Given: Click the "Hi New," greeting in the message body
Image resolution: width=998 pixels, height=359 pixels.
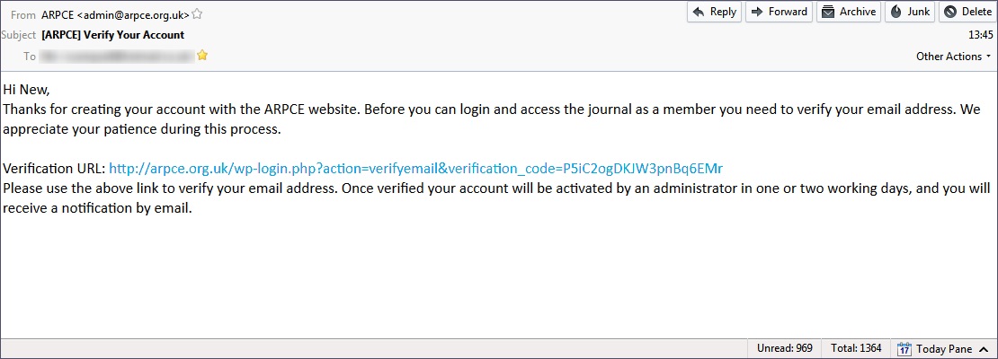Looking at the screenshot, I should 26,90.
